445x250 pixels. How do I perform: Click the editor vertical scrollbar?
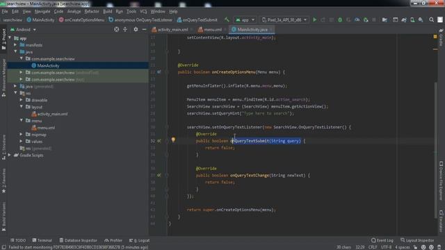(435, 150)
